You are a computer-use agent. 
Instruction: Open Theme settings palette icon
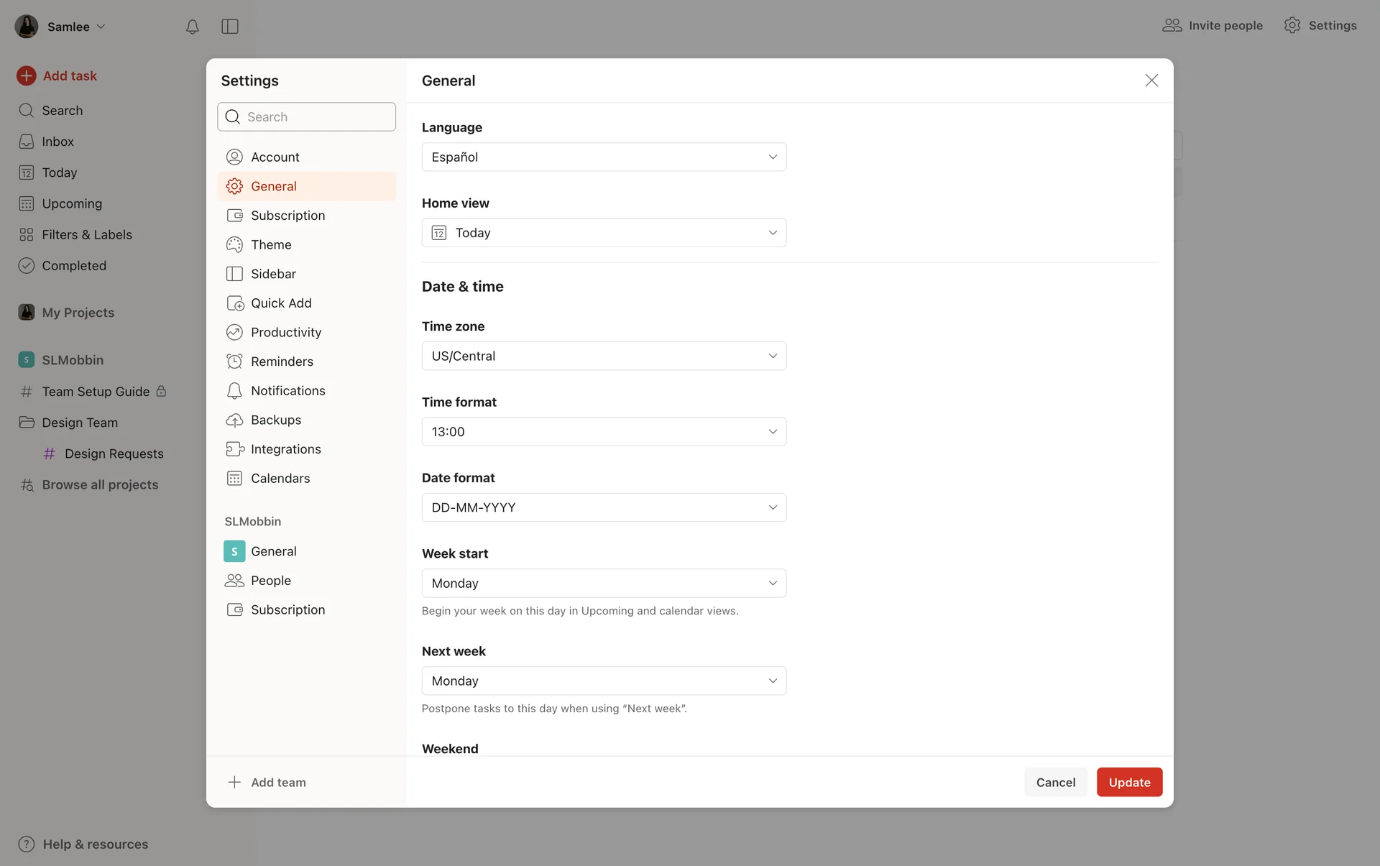(x=234, y=244)
